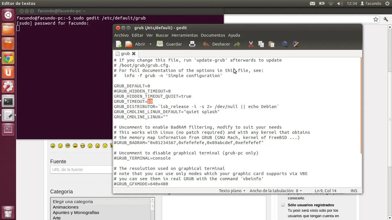Toggle the INS insert mode indicator
Image resolution: width=392 pixels, height=220 pixels.
(x=354, y=191)
